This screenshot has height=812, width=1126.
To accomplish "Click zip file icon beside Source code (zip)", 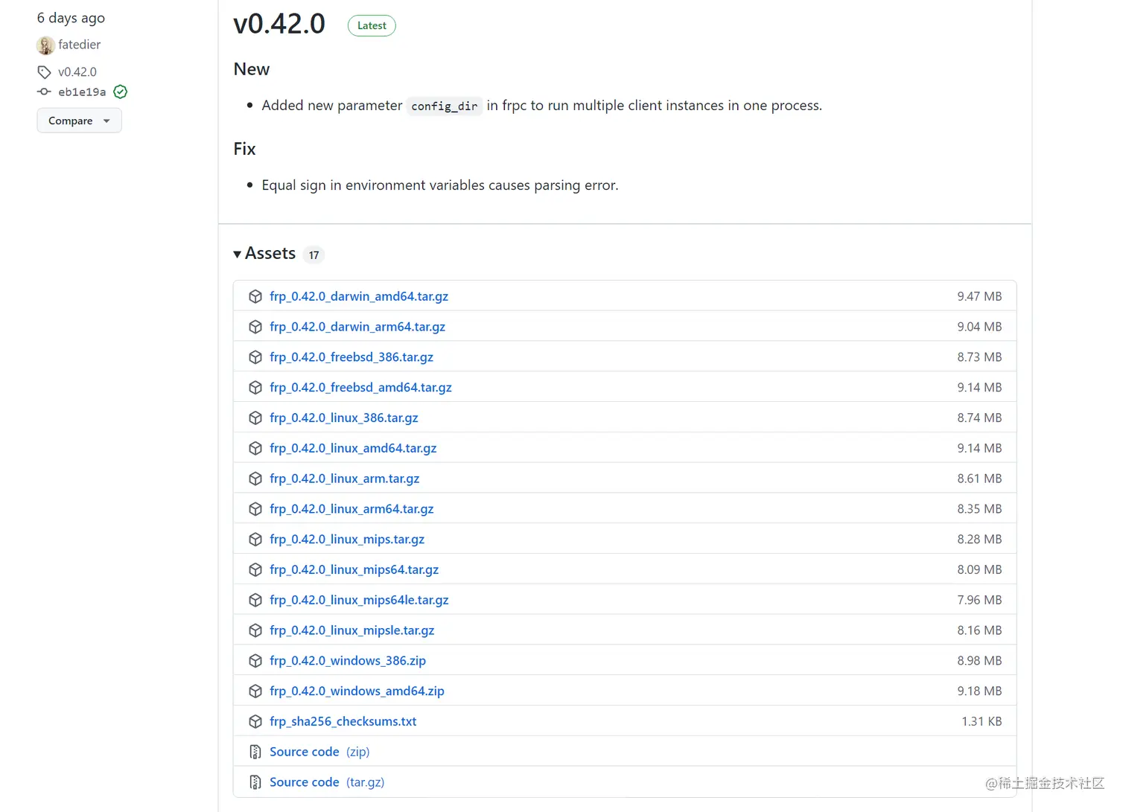I will point(255,752).
